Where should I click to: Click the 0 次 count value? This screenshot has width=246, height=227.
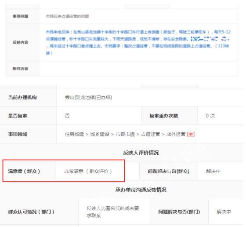click(210, 116)
